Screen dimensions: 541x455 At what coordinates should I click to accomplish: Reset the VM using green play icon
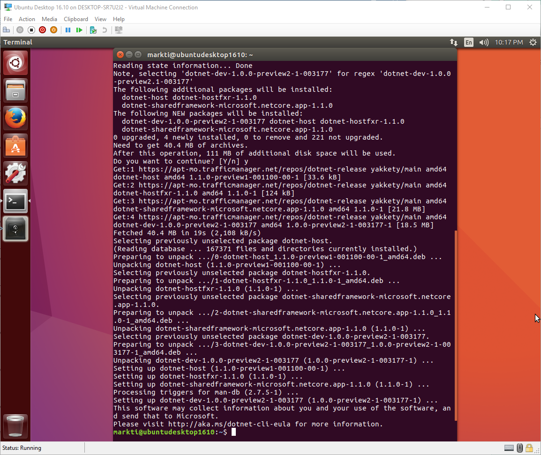pos(79,30)
